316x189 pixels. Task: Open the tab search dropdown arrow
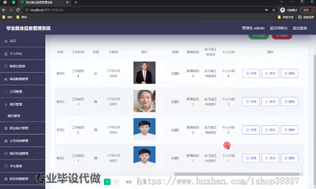click(282, 2)
